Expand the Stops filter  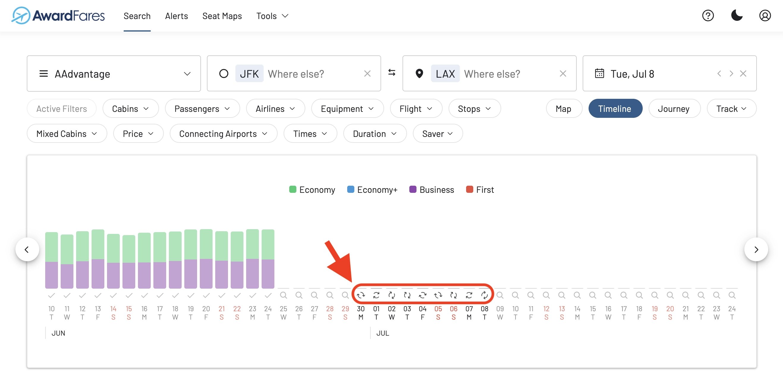(x=474, y=109)
